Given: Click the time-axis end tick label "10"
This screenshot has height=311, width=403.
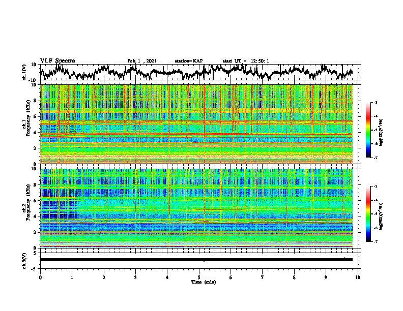Looking at the screenshot, I should click(x=358, y=277).
